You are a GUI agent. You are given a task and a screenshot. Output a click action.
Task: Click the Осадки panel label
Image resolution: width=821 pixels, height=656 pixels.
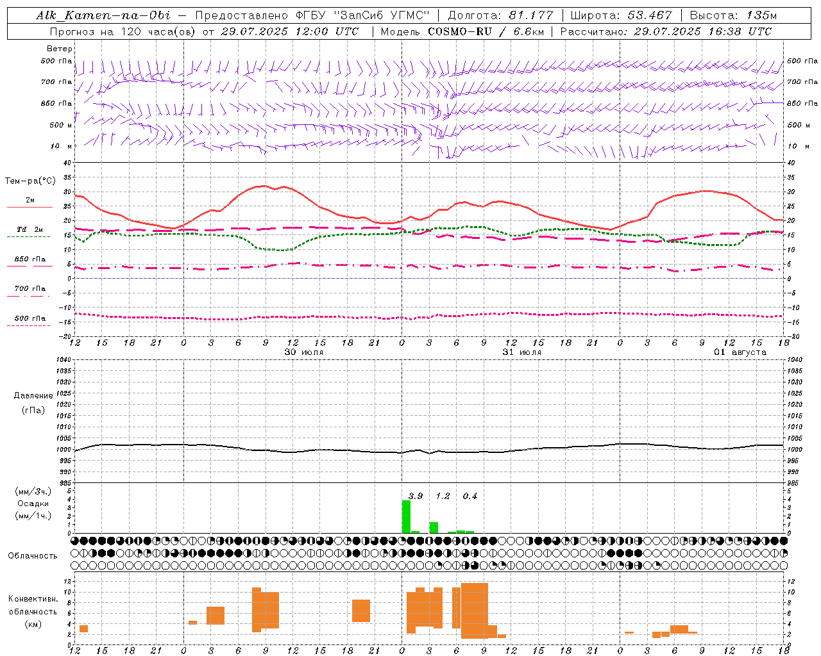pos(33,504)
